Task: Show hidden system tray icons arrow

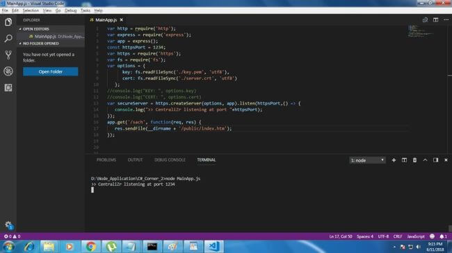Action: [394, 247]
